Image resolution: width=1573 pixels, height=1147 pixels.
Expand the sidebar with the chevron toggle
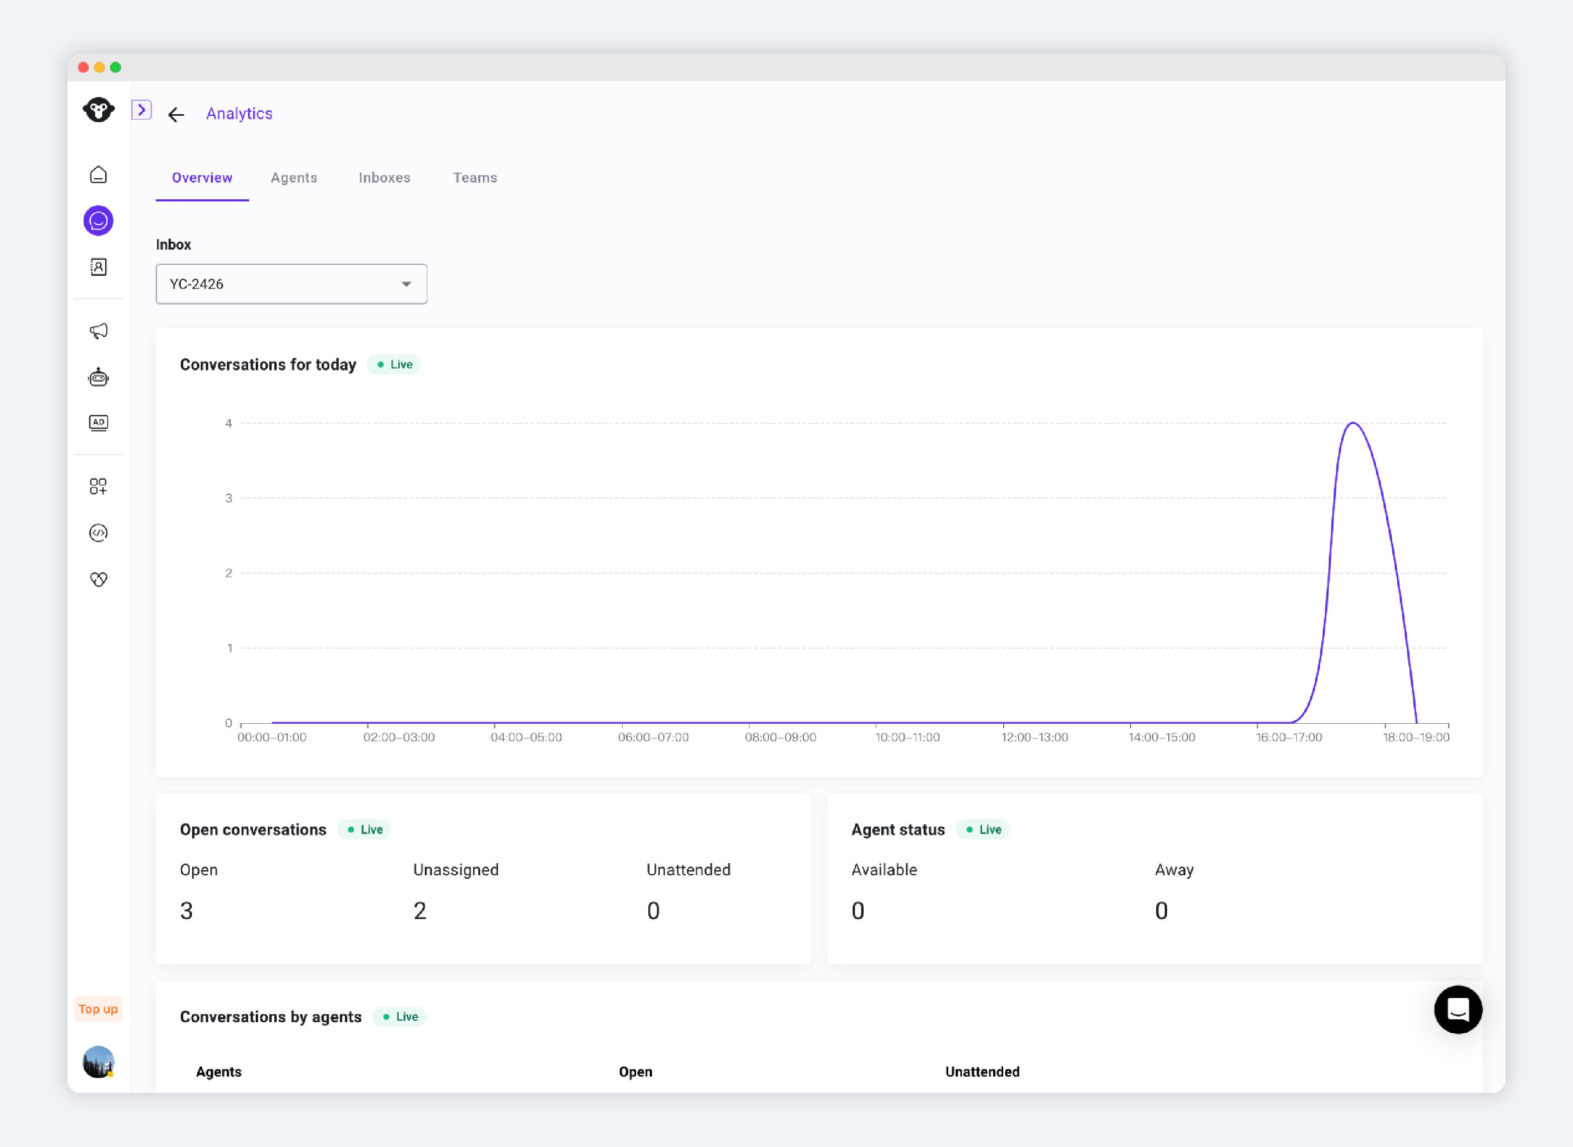pos(141,110)
